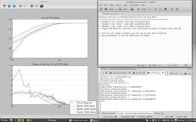Save the figure with the floppy disk icon

[x=42, y=6]
